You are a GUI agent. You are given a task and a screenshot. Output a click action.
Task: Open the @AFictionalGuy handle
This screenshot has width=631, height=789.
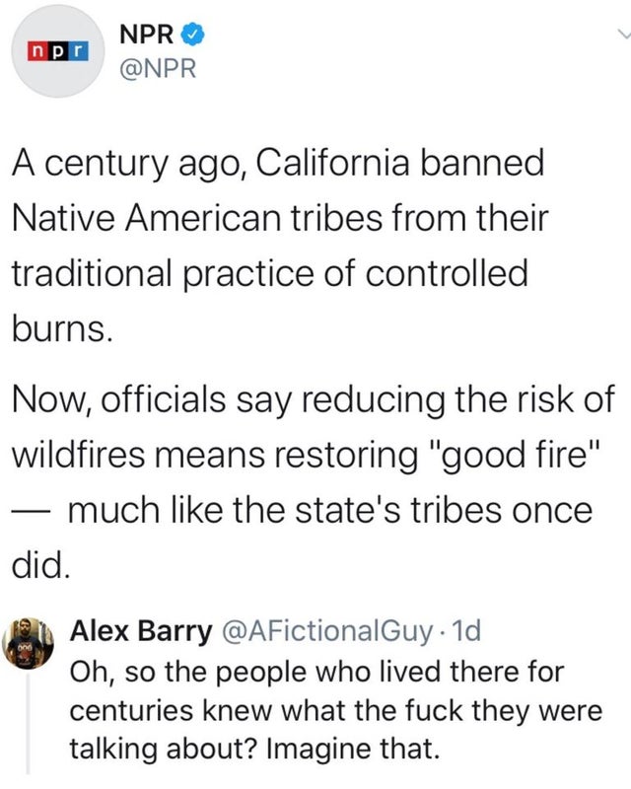click(x=326, y=631)
